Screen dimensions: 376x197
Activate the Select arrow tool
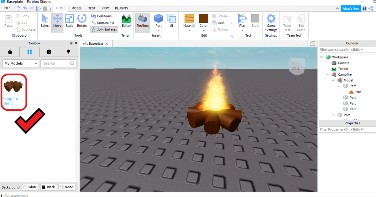pos(45,21)
